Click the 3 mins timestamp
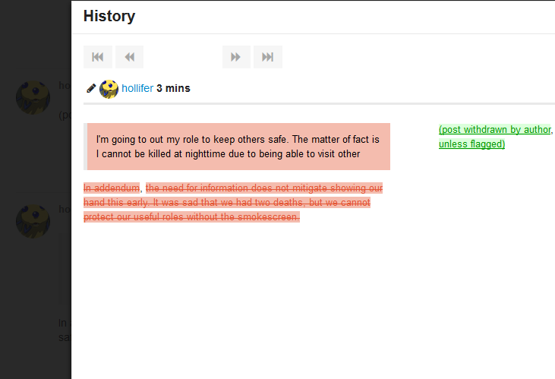The height and width of the screenshot is (379, 555). tap(173, 89)
